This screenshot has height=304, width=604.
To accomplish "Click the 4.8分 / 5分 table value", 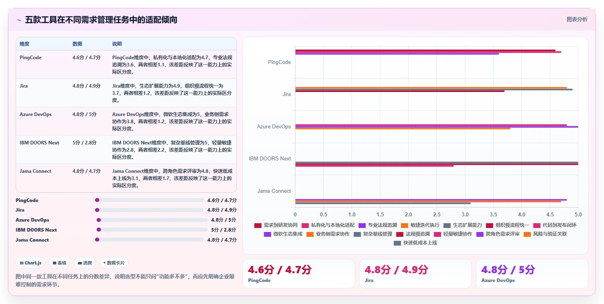I will pos(85,114).
